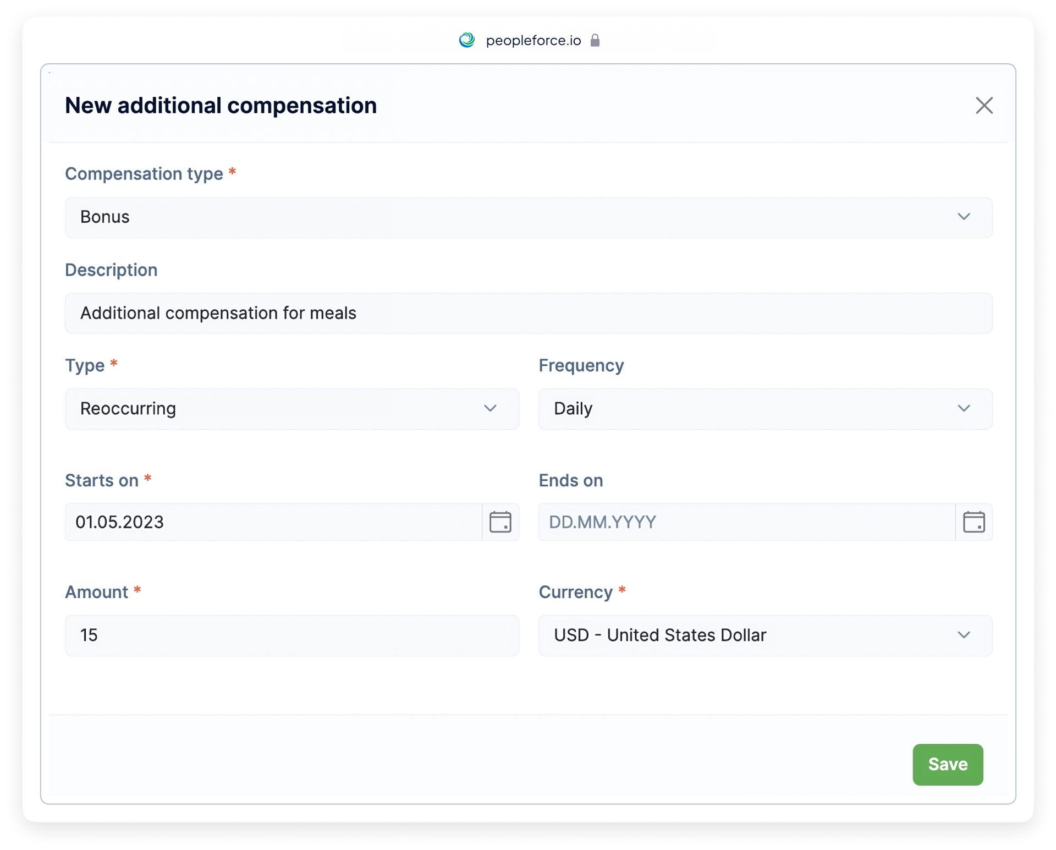The image size is (1056, 850).
Task: Open the Ends on calendar picker
Action: [974, 522]
